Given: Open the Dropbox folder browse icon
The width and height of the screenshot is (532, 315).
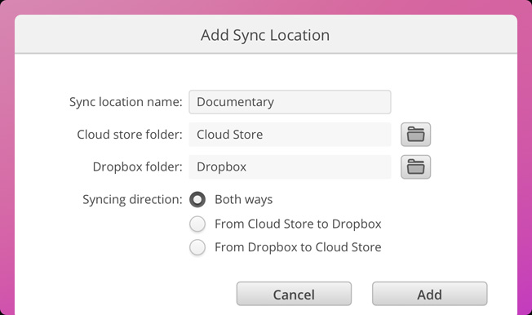Looking at the screenshot, I should tap(415, 167).
